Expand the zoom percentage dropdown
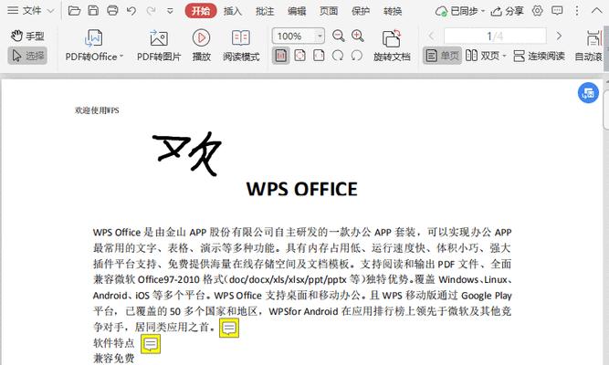This screenshot has width=609, height=365. [320, 36]
